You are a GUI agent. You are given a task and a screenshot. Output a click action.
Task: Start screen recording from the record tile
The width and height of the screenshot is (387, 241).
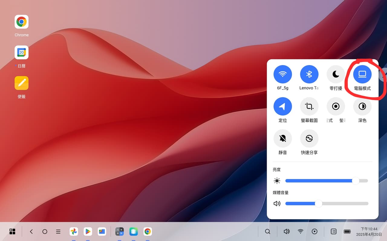point(336,106)
